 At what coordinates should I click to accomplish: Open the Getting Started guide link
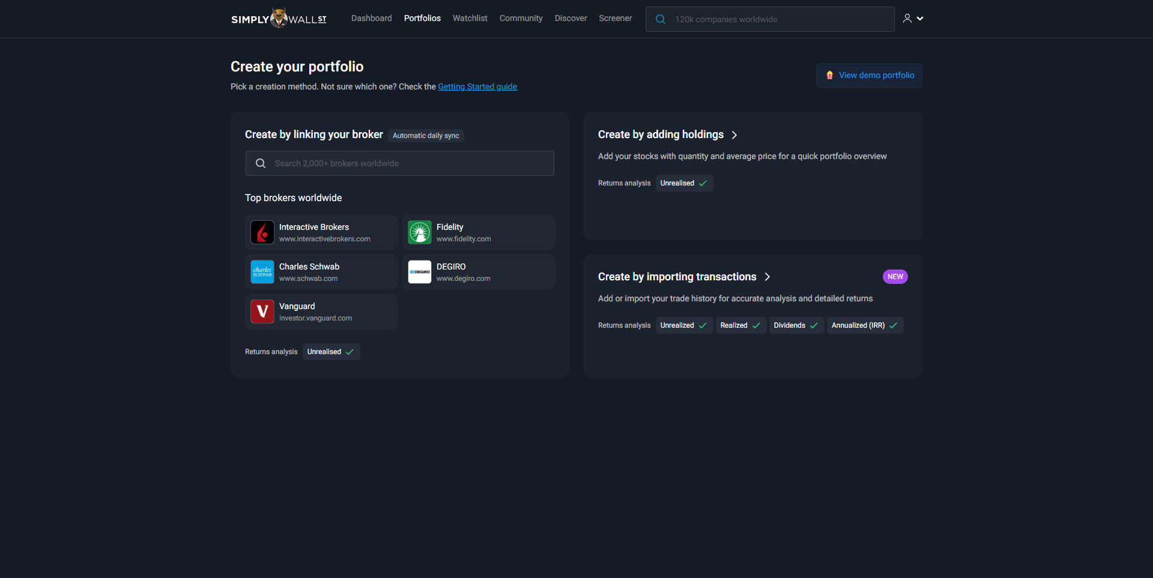point(477,86)
